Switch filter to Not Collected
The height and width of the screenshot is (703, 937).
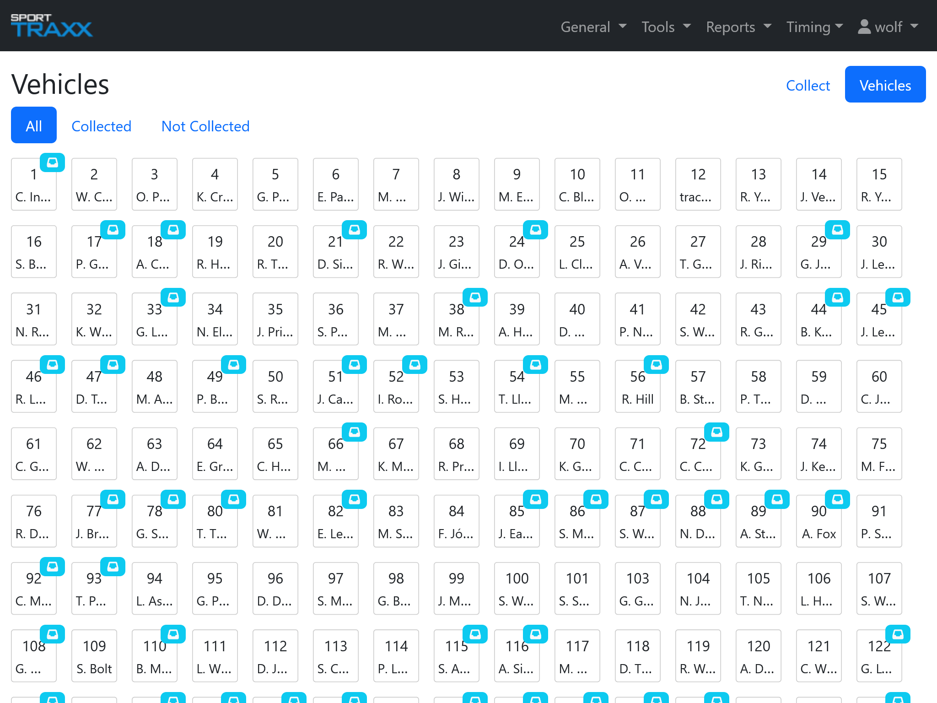(205, 126)
